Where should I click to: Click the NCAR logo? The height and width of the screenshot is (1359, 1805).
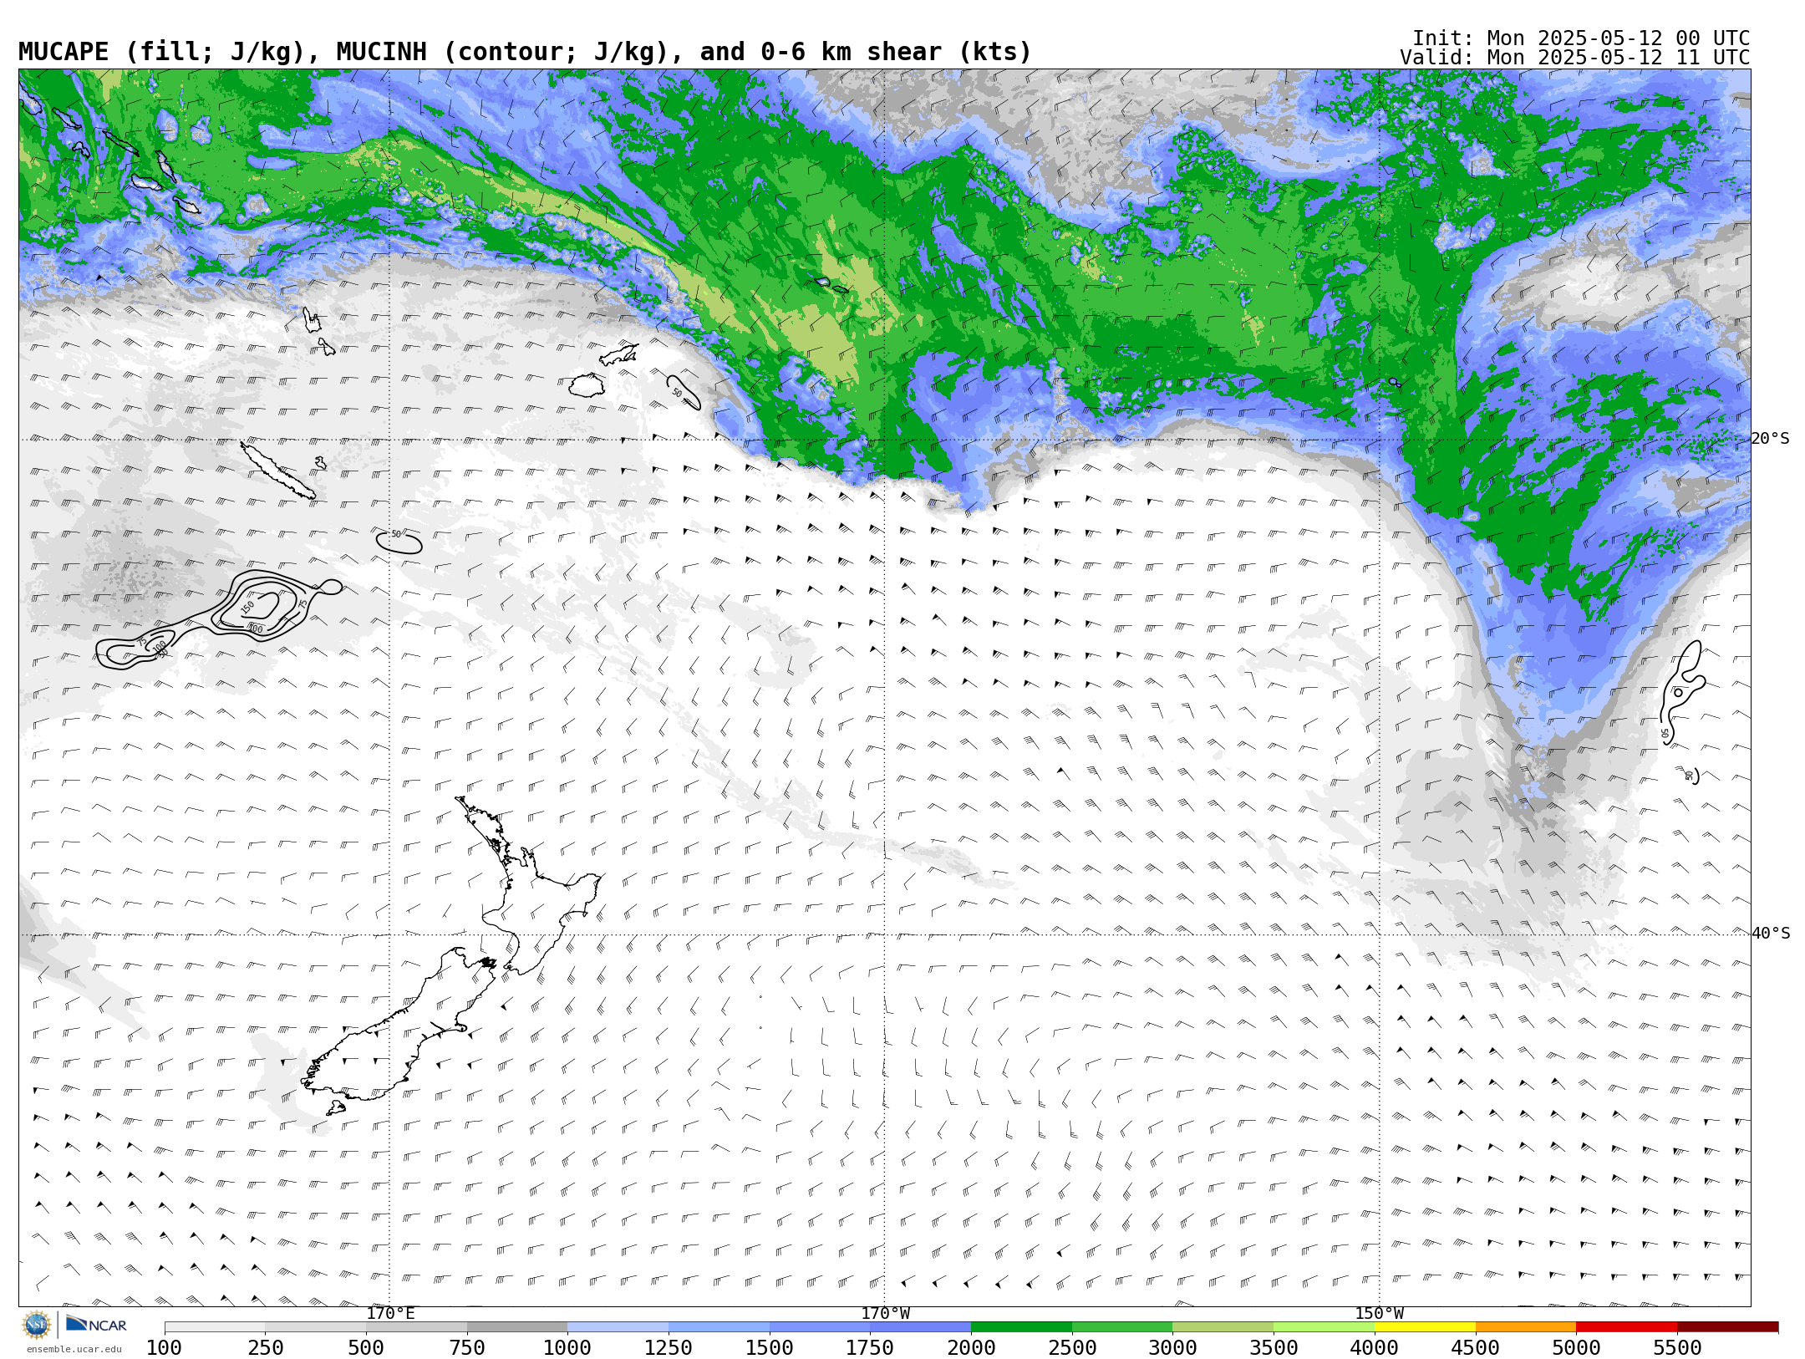96,1325
